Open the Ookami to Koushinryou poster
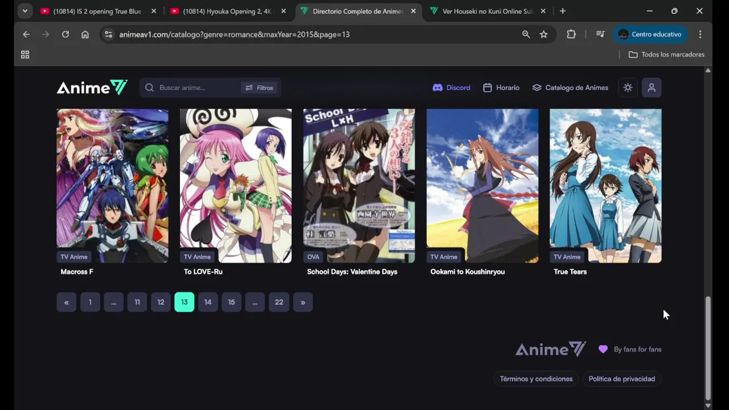729x410 pixels. pyautogui.click(x=482, y=186)
